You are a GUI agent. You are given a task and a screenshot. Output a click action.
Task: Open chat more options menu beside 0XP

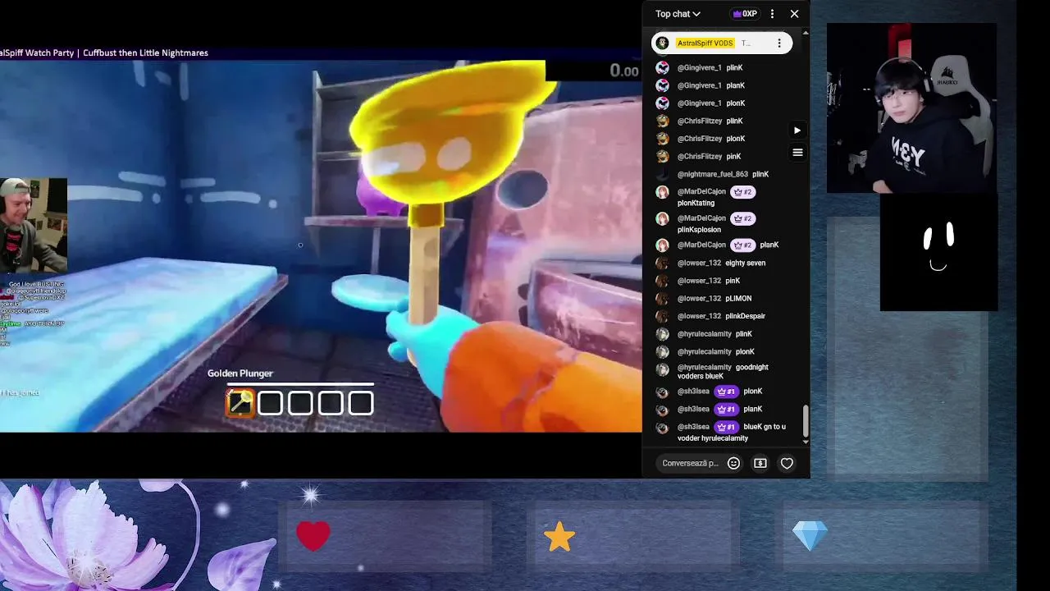coord(772,14)
